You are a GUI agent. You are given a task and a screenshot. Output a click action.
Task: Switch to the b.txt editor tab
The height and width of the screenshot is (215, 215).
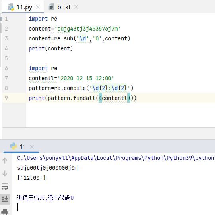click(64, 7)
